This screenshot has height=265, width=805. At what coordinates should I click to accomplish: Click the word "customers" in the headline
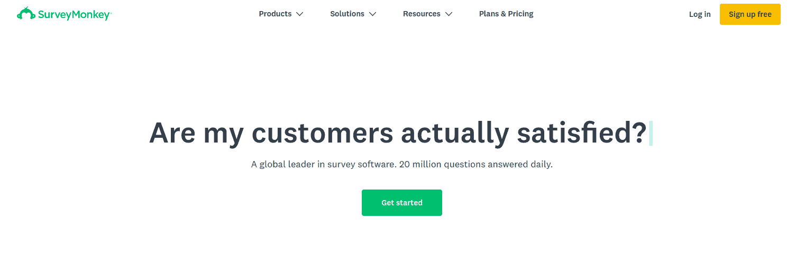point(322,132)
